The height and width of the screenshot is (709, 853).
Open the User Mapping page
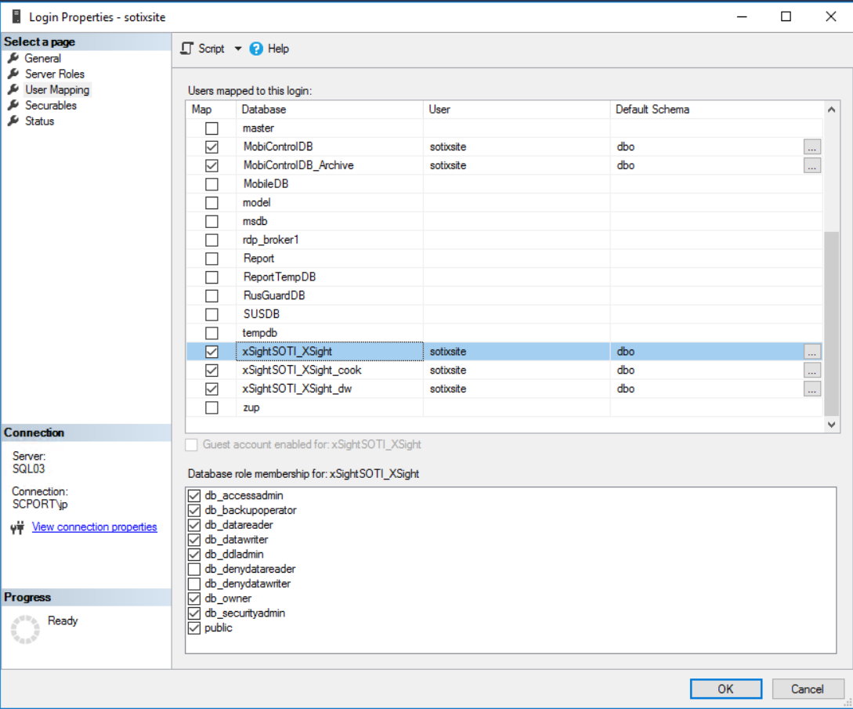tap(56, 89)
